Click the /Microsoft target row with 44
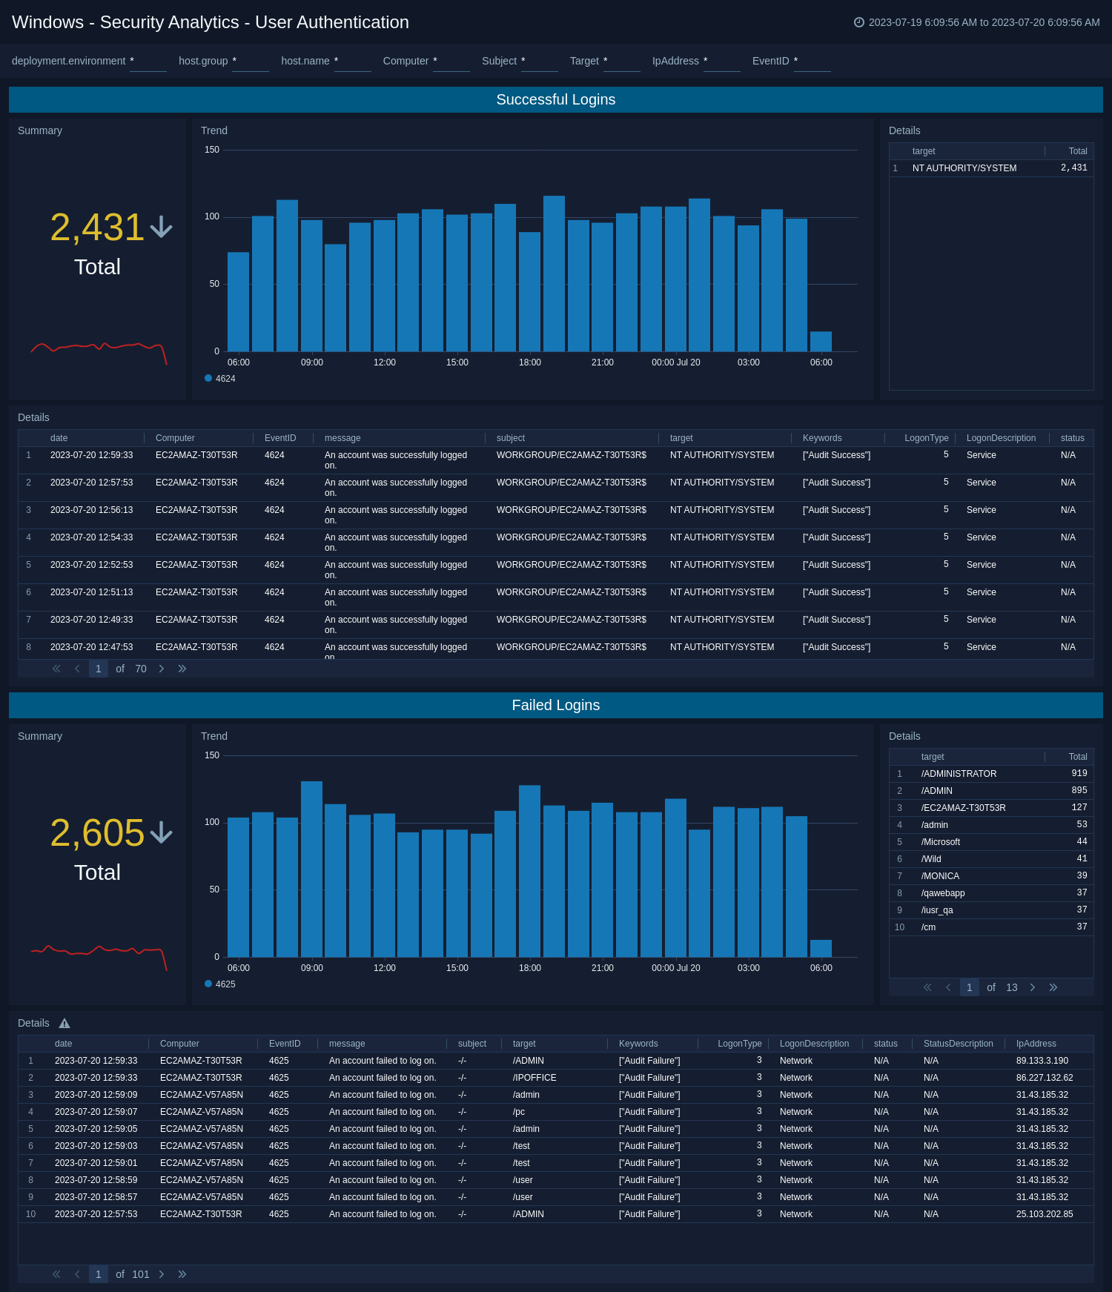The image size is (1112, 1292). [x=991, y=842]
